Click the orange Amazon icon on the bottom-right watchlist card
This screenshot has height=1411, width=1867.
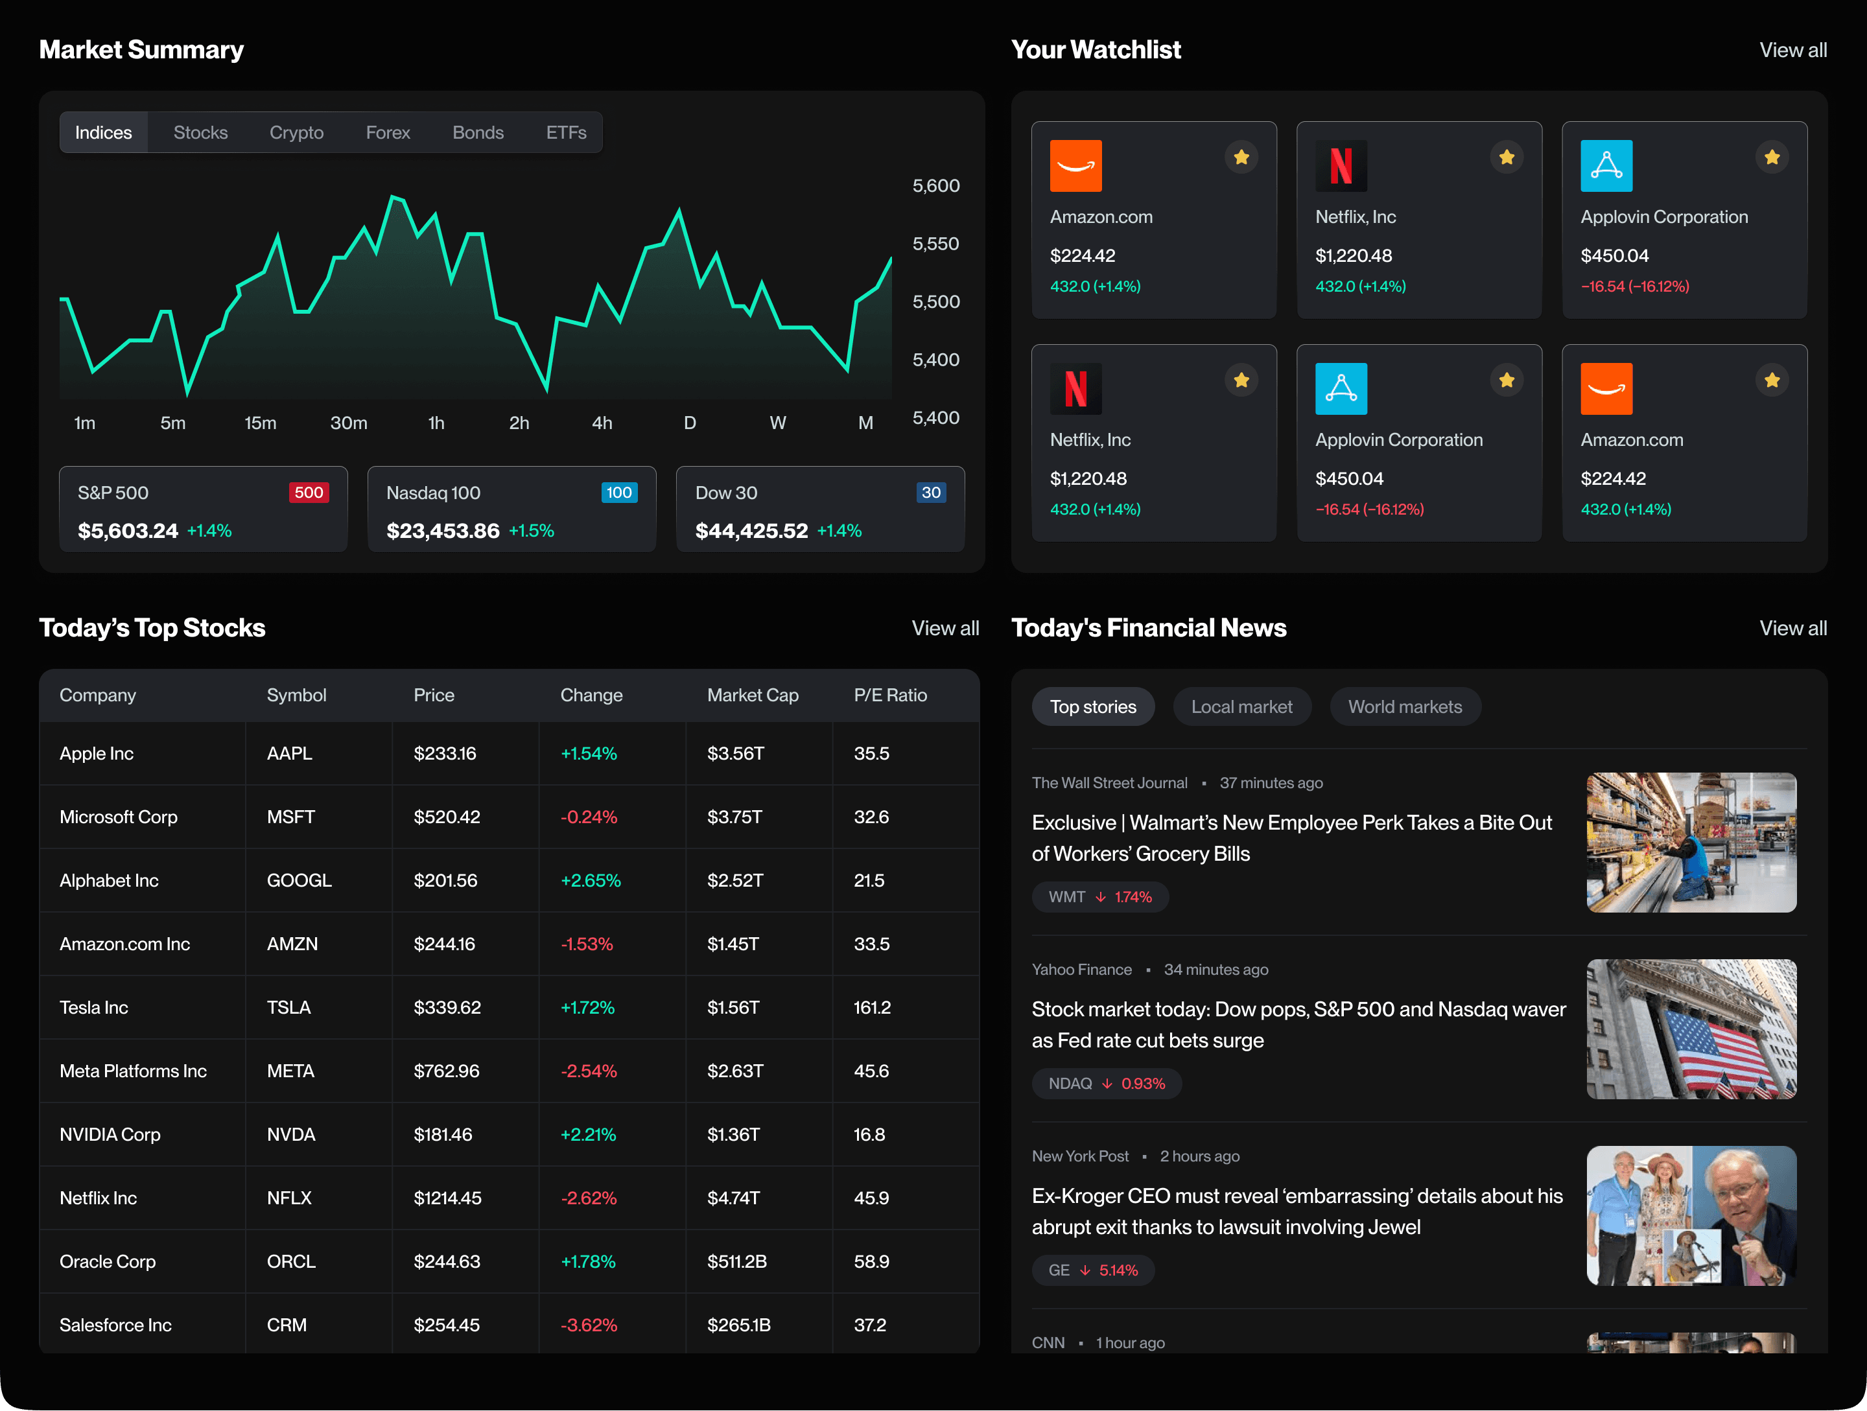tap(1607, 389)
